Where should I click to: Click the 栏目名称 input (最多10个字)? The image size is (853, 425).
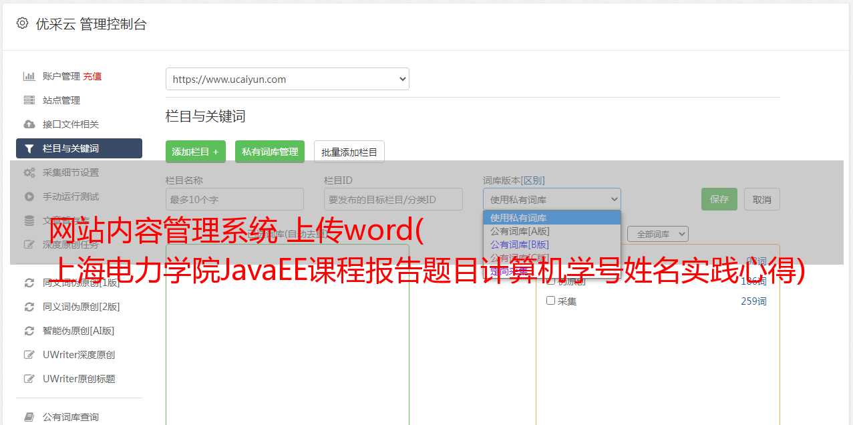(x=234, y=199)
